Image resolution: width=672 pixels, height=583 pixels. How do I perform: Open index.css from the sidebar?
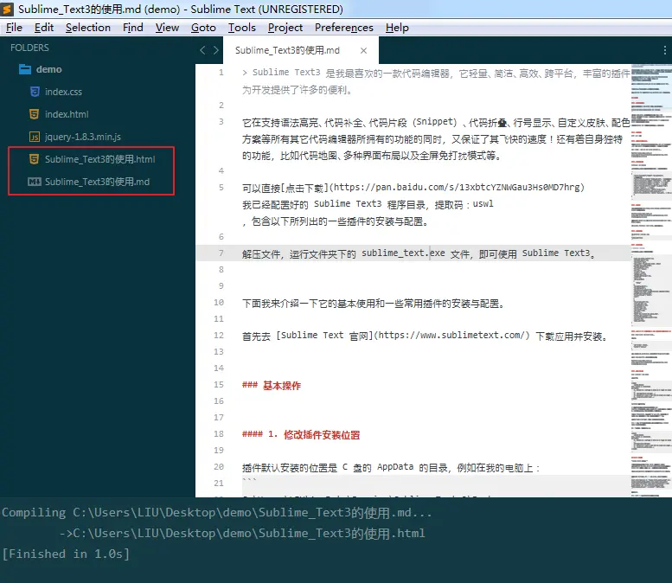click(63, 92)
